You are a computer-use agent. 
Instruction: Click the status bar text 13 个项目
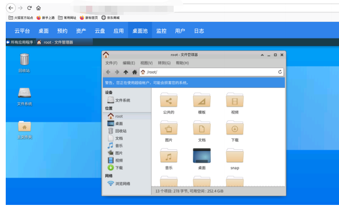point(164,191)
